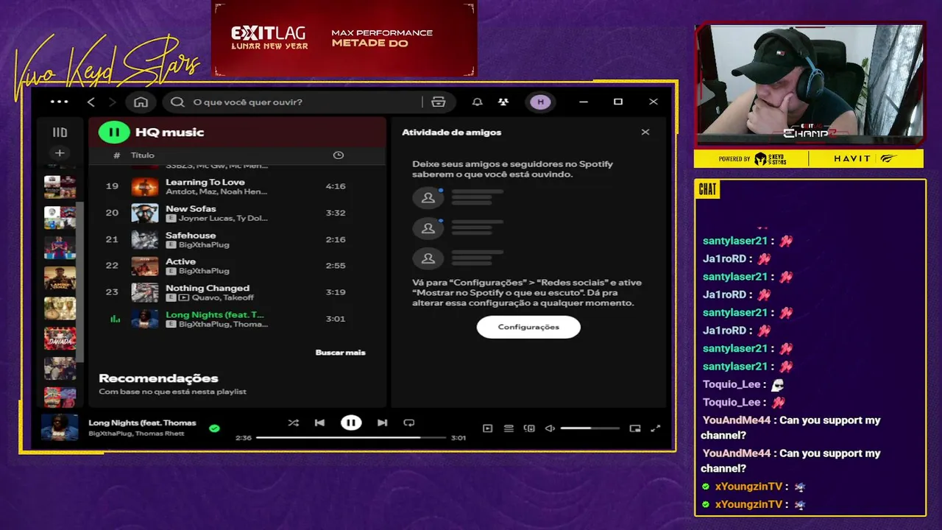Screen dimensions: 942x530
Task: Open the queue icon
Action: click(x=509, y=428)
